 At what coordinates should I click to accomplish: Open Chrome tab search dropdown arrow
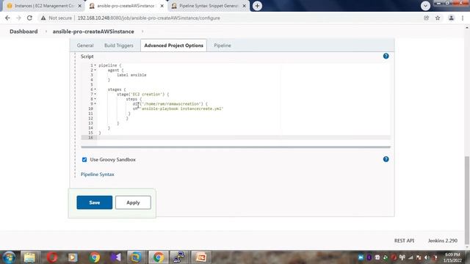(x=425, y=6)
